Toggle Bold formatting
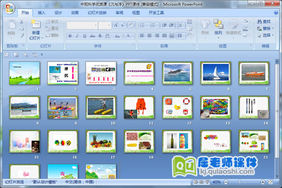 point(70,36)
